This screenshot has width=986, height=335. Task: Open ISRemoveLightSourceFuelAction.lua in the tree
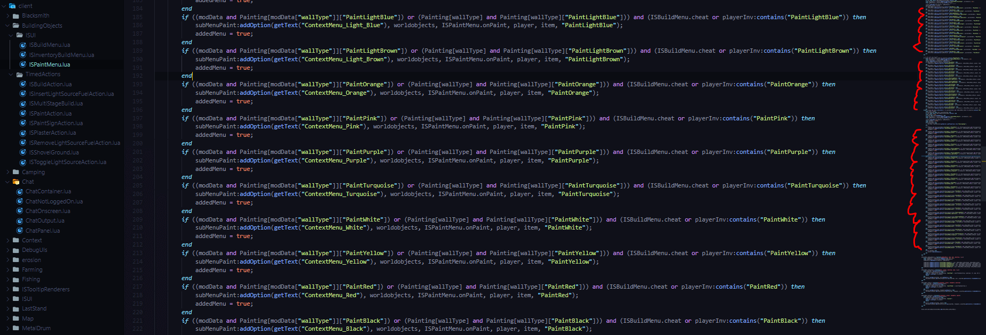[x=74, y=143]
